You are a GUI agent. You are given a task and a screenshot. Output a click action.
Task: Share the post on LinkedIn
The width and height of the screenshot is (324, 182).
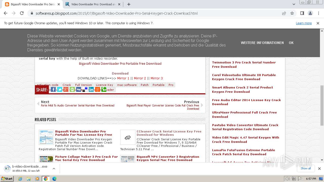[x=91, y=89]
